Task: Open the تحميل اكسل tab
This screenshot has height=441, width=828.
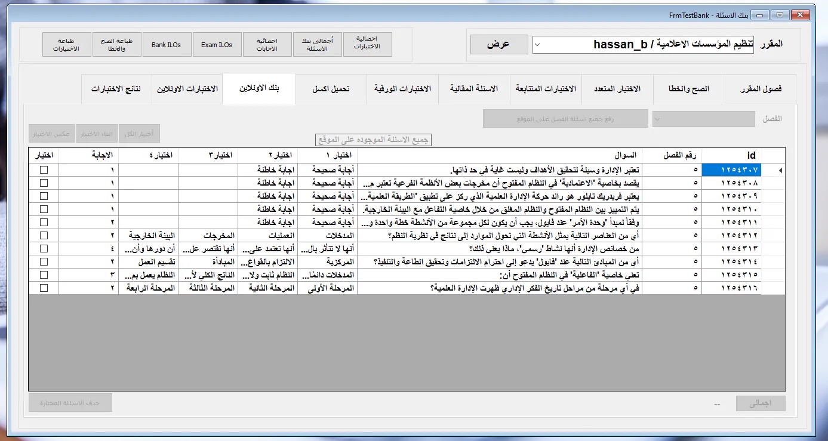Action: click(331, 90)
